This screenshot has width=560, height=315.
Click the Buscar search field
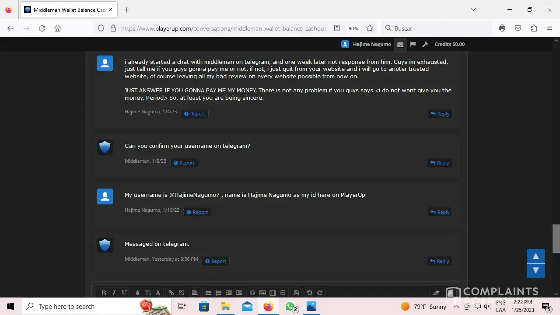tap(437, 28)
